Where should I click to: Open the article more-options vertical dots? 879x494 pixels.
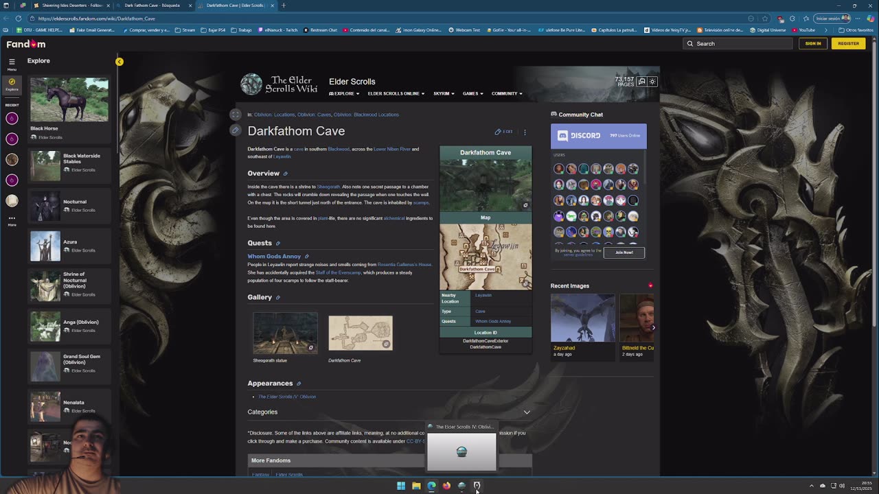point(525,132)
